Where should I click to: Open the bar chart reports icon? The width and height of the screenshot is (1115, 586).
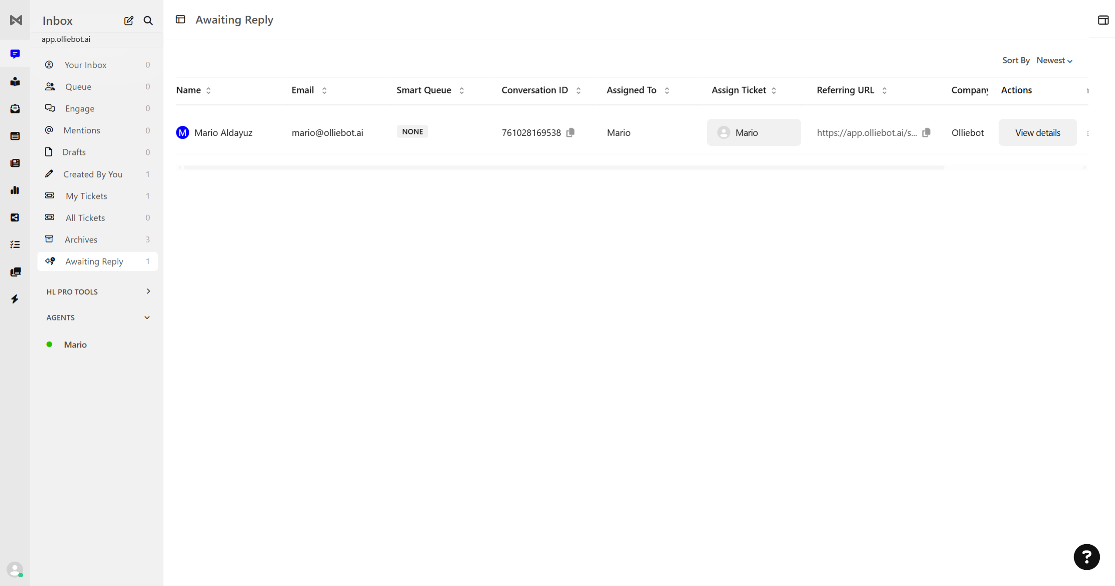click(x=15, y=190)
